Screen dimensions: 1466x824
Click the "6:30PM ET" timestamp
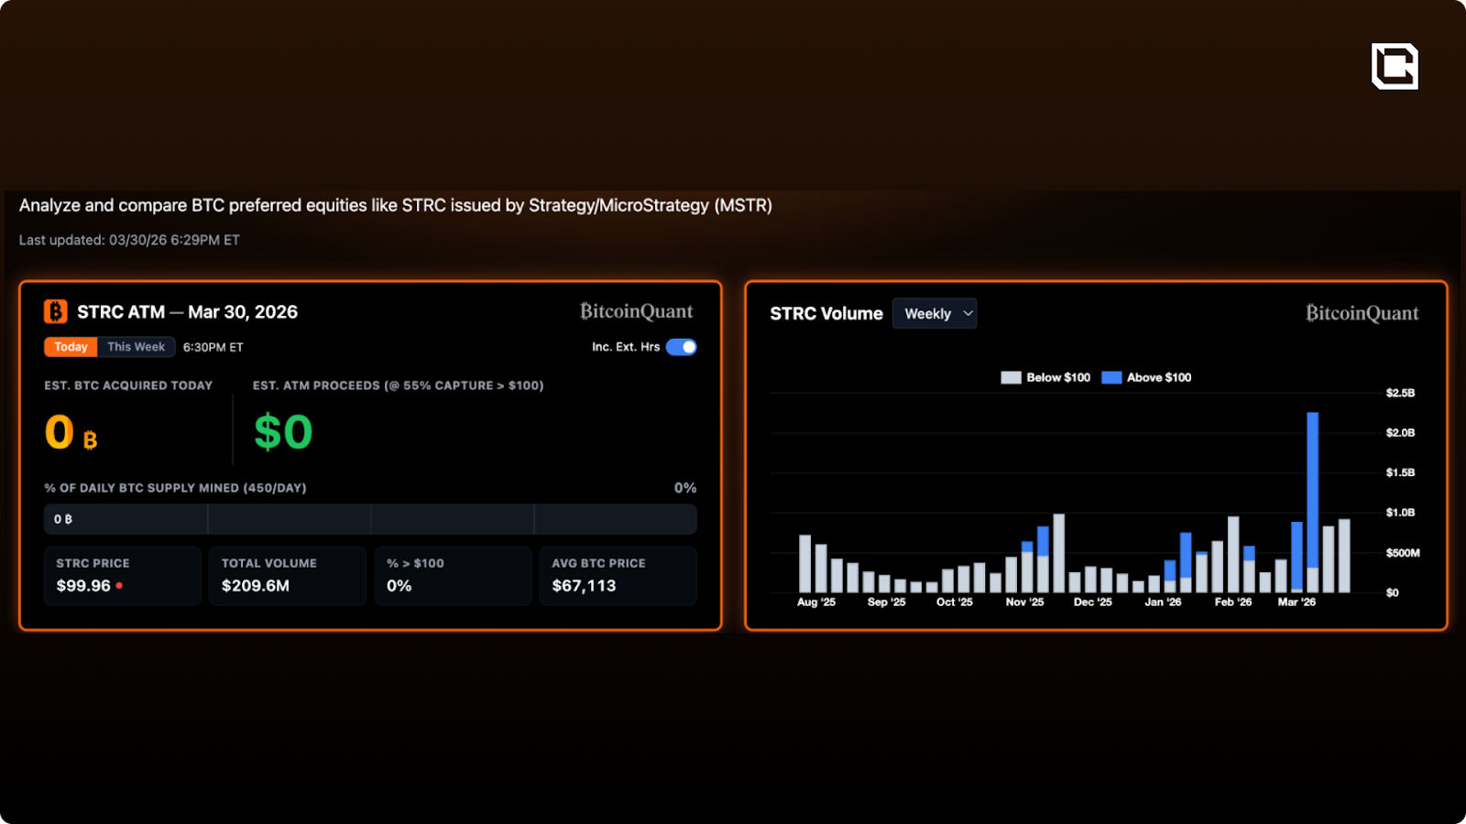(213, 347)
